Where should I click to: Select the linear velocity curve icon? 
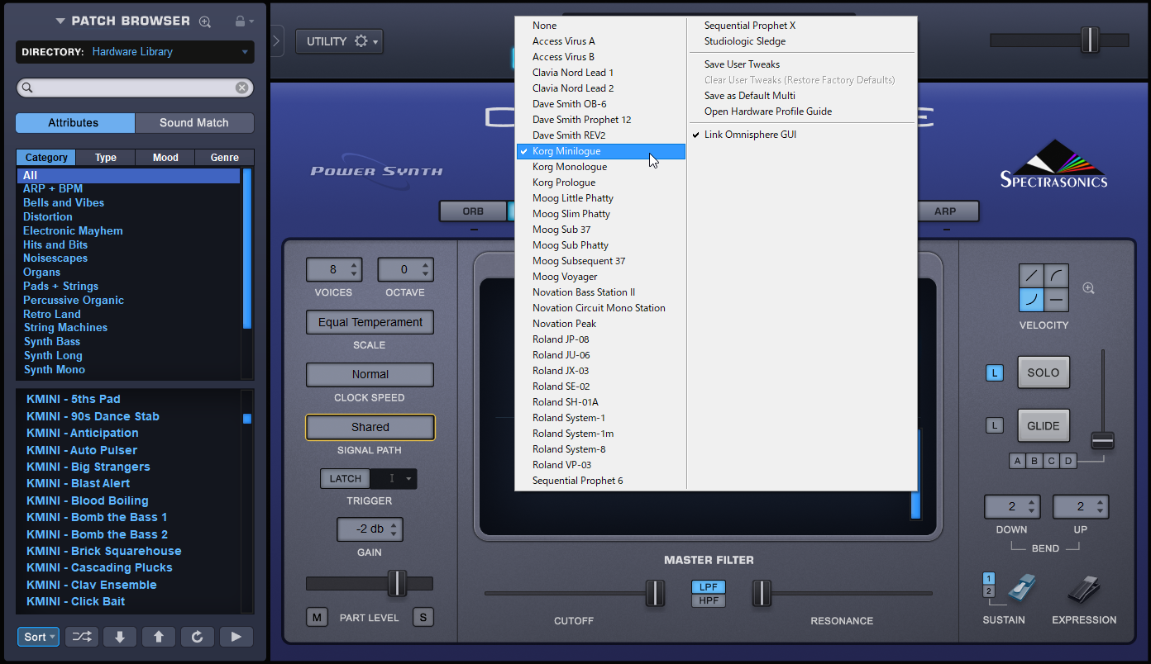[x=1031, y=276]
